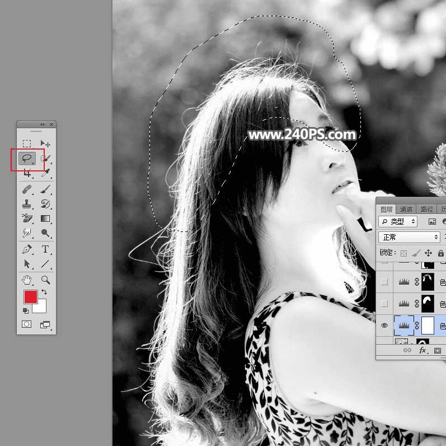The height and width of the screenshot is (446, 446).
Task: Select the Hand tool
Action: (27, 280)
